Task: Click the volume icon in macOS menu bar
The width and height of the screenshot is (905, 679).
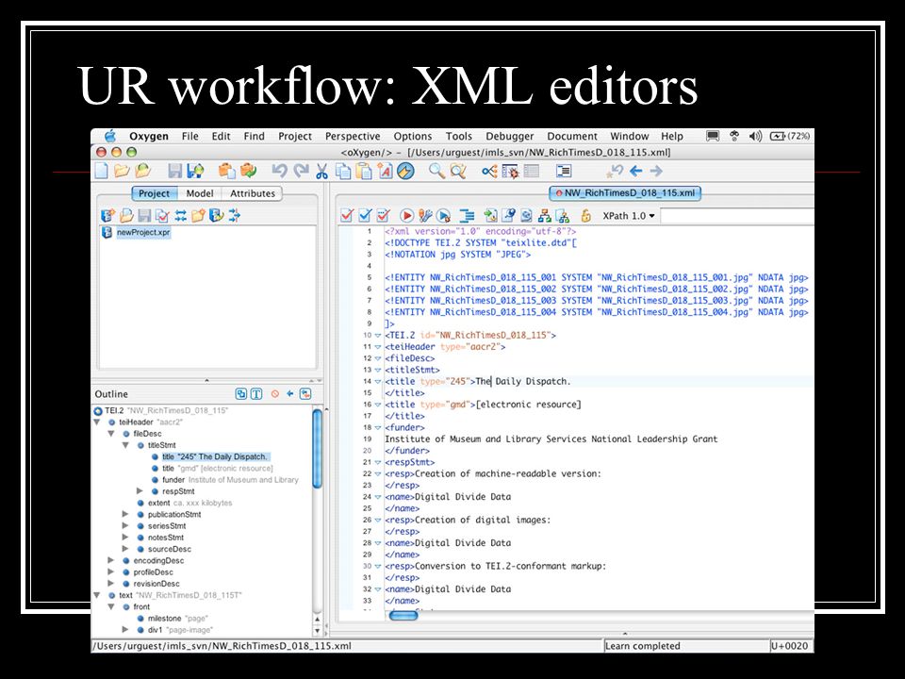Action: pyautogui.click(x=755, y=136)
